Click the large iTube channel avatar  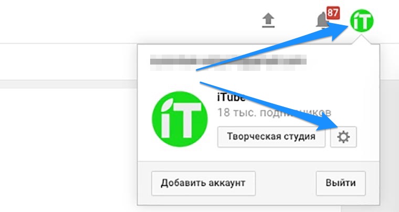point(180,119)
